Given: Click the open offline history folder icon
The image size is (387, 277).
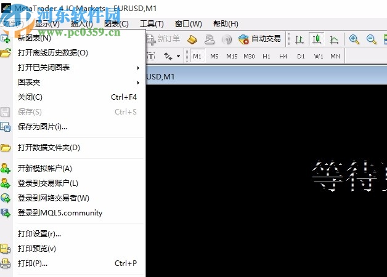Looking at the screenshot, I should click(6, 53).
